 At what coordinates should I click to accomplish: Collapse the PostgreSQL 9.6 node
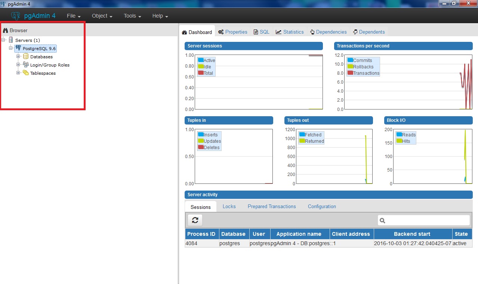pyautogui.click(x=10, y=48)
